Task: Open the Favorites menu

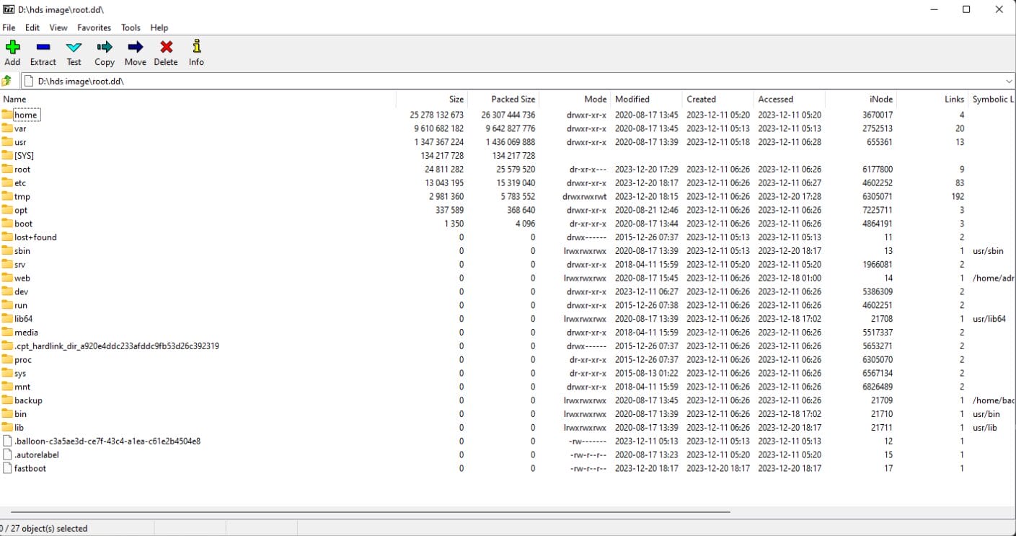Action: pos(94,27)
